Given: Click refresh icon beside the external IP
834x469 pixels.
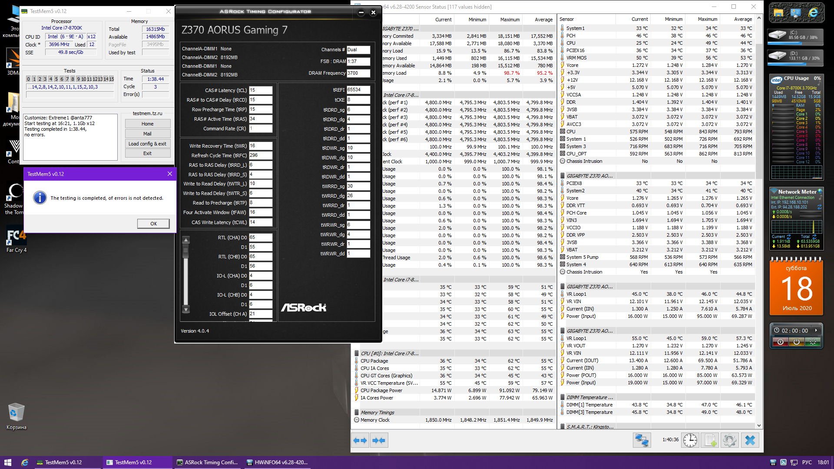Looking at the screenshot, I should point(819,207).
